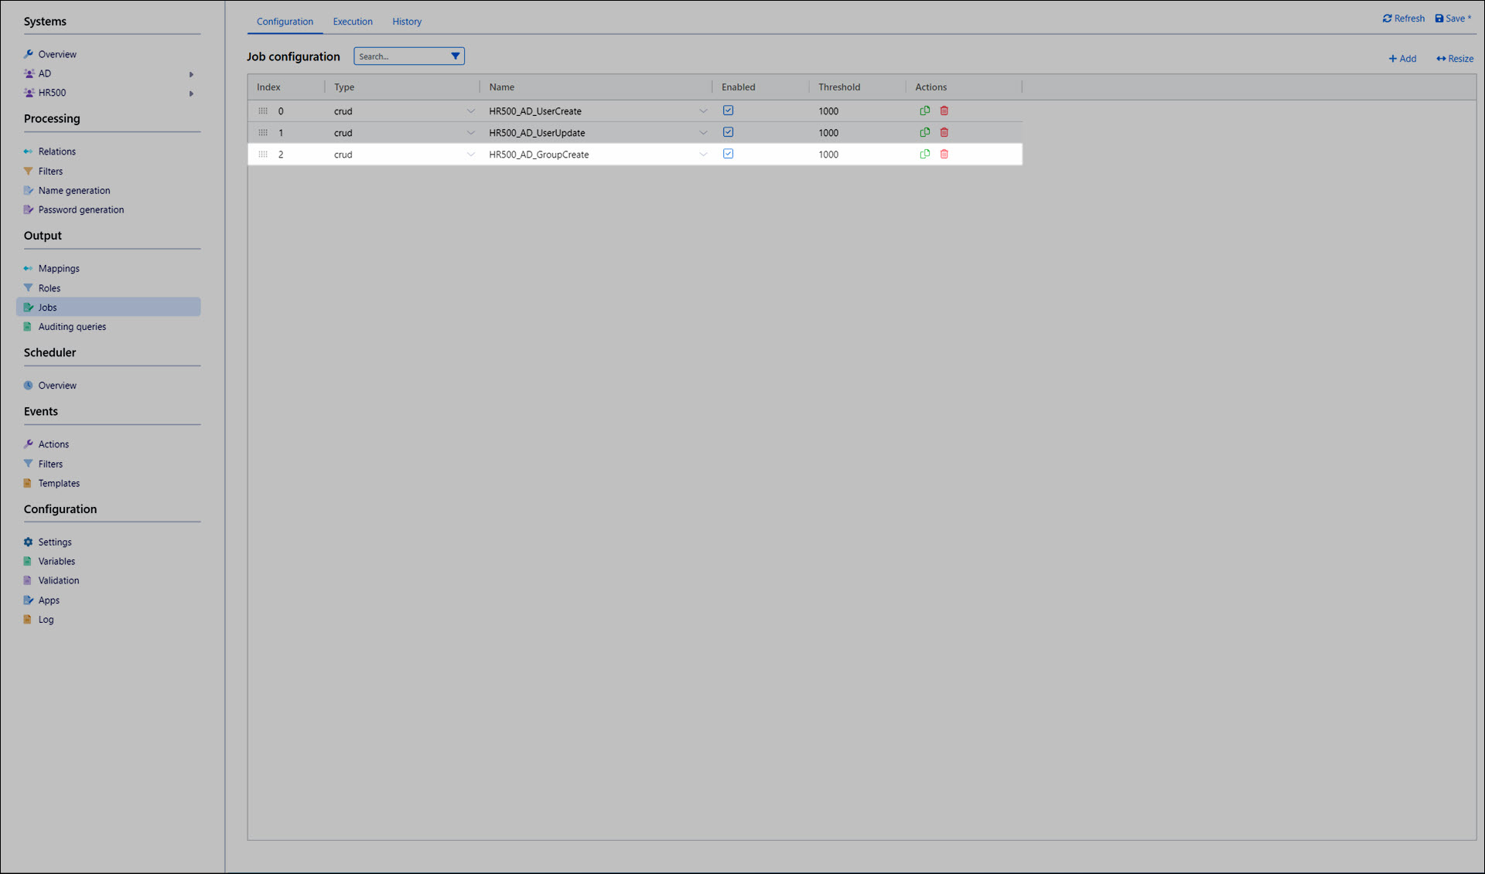Click the copy icon for HR500_AD_UserCreate
1485x874 pixels.
tap(924, 111)
